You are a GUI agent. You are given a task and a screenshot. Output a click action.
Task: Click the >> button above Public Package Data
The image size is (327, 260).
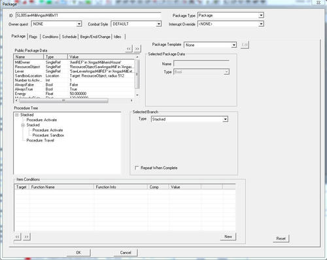click(x=137, y=48)
